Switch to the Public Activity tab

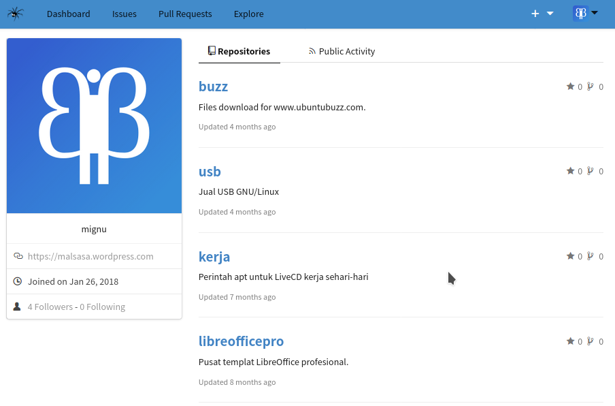click(x=347, y=50)
